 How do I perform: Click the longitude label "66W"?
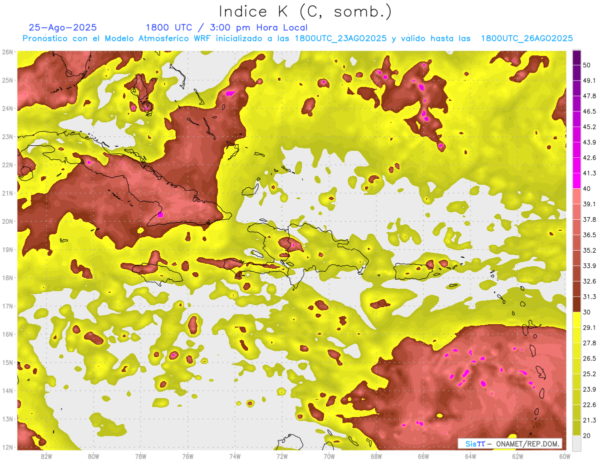point(423,457)
